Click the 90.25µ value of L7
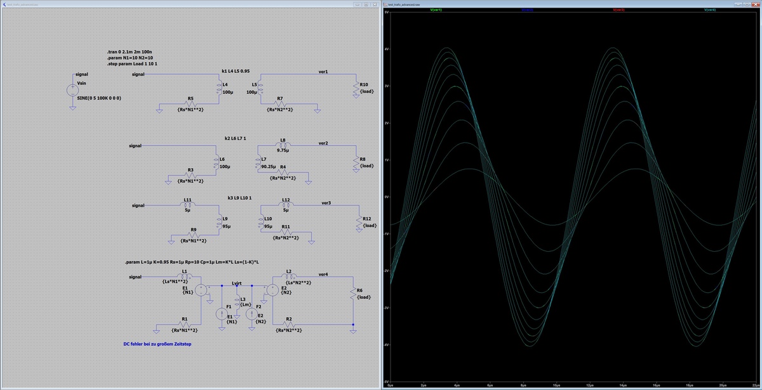The width and height of the screenshot is (762, 390). click(x=269, y=166)
